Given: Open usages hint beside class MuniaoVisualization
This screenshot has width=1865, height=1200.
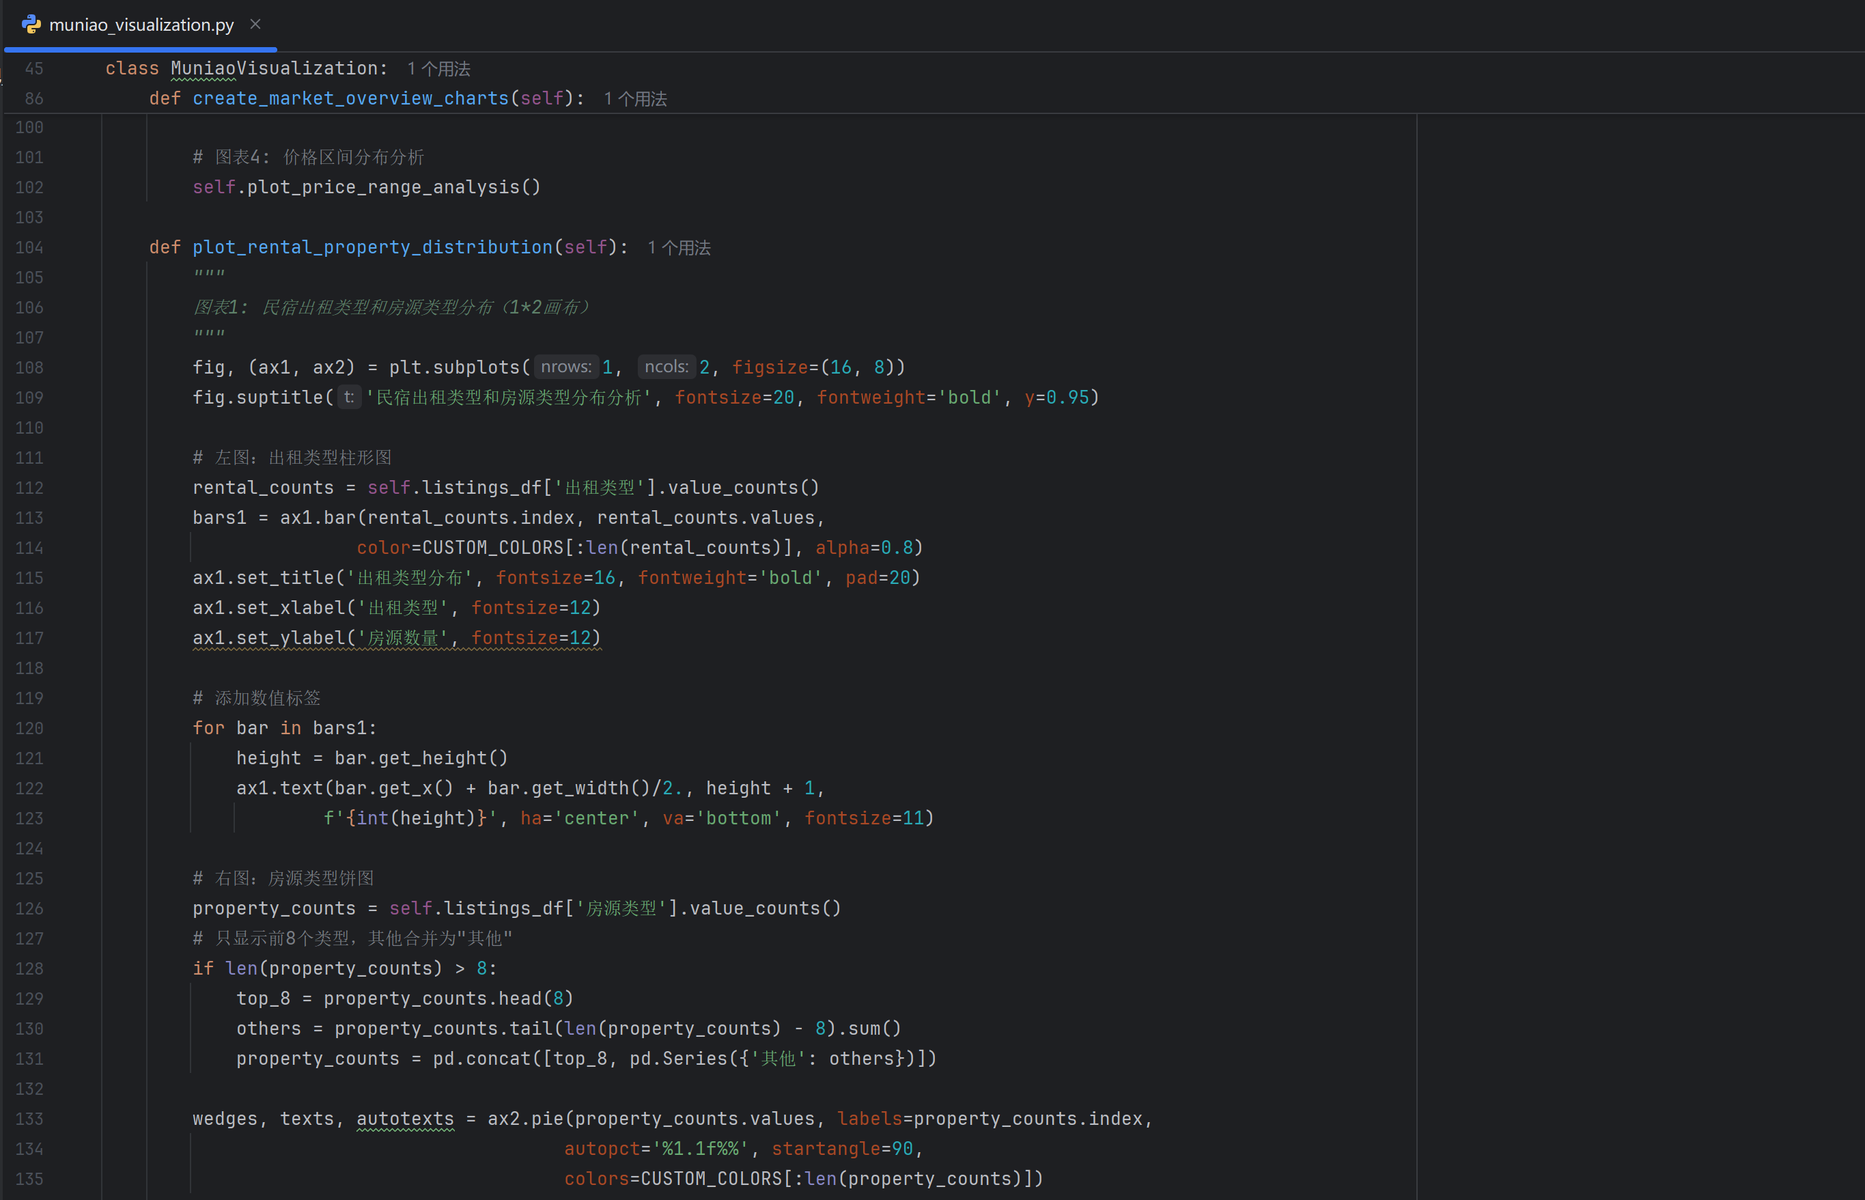Looking at the screenshot, I should [x=438, y=70].
